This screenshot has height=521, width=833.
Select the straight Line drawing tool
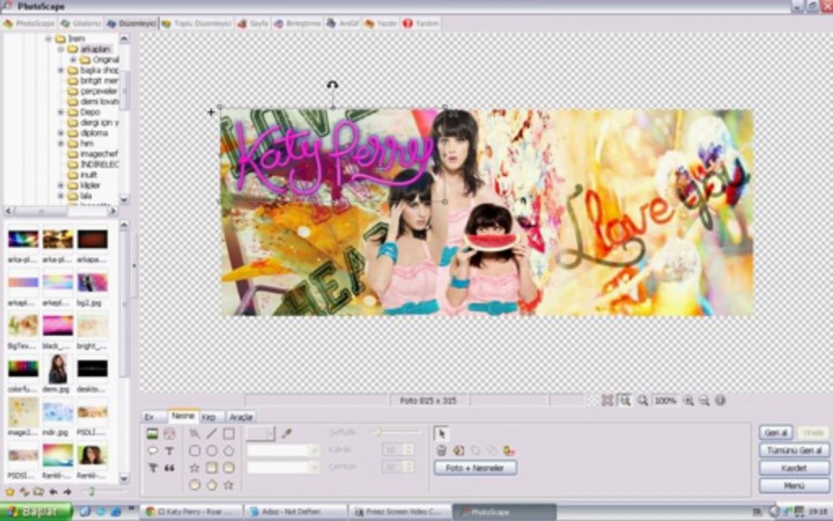211,434
